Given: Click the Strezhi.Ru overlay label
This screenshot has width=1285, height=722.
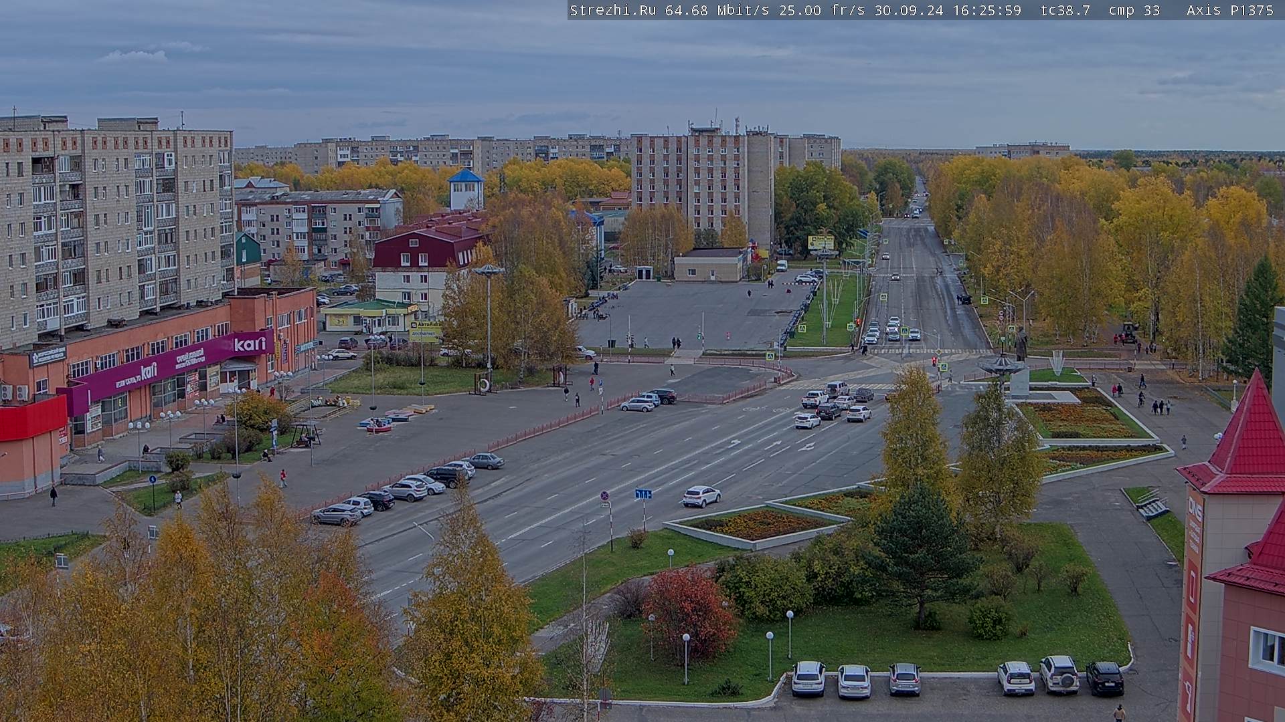Looking at the screenshot, I should pyautogui.click(x=613, y=10).
